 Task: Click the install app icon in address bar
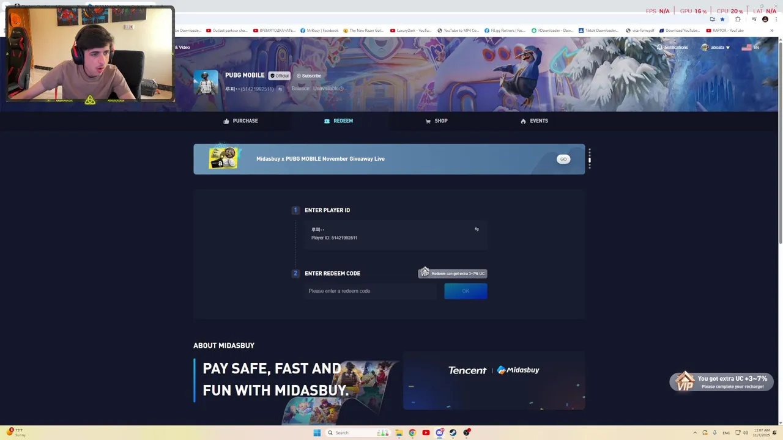pos(712,19)
